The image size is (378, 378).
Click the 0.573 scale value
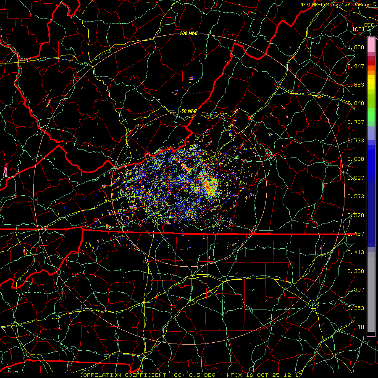[356, 197]
